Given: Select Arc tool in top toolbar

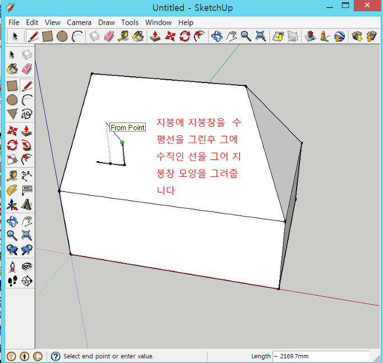Looking at the screenshot, I should click(77, 36).
